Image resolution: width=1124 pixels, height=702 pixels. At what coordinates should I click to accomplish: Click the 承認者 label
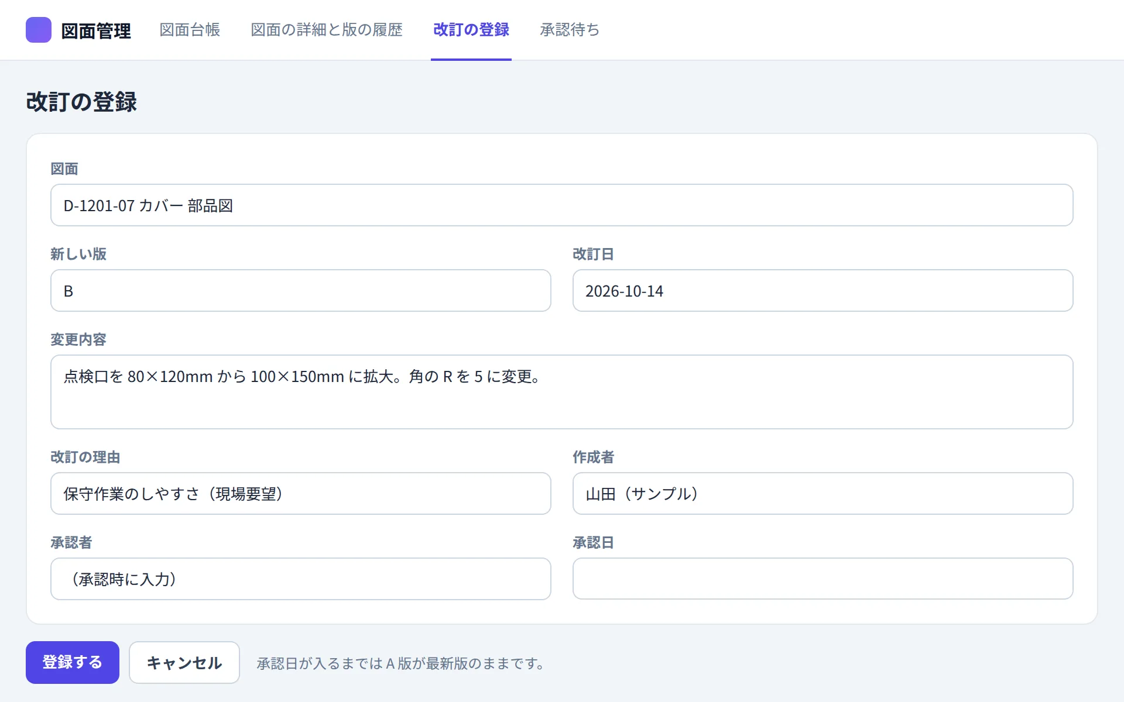[x=71, y=542]
